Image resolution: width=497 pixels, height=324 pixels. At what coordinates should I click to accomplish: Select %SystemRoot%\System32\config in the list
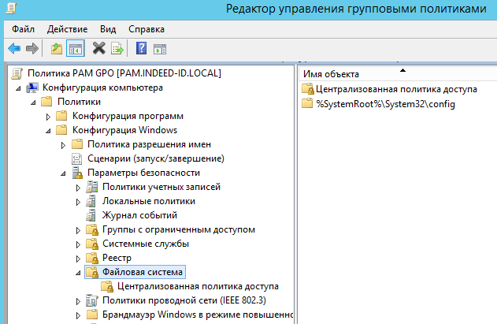pyautogui.click(x=386, y=103)
